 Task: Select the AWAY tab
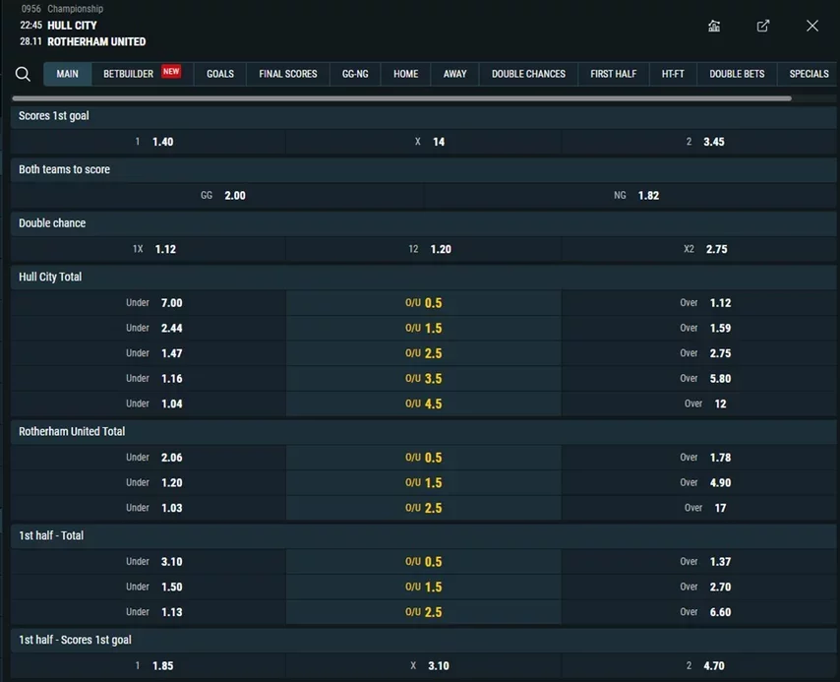click(454, 74)
